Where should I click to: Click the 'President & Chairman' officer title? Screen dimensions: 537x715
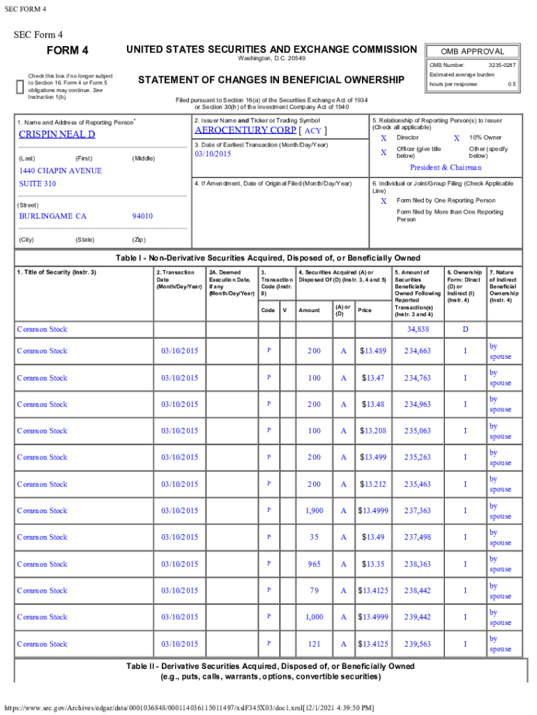(x=445, y=168)
